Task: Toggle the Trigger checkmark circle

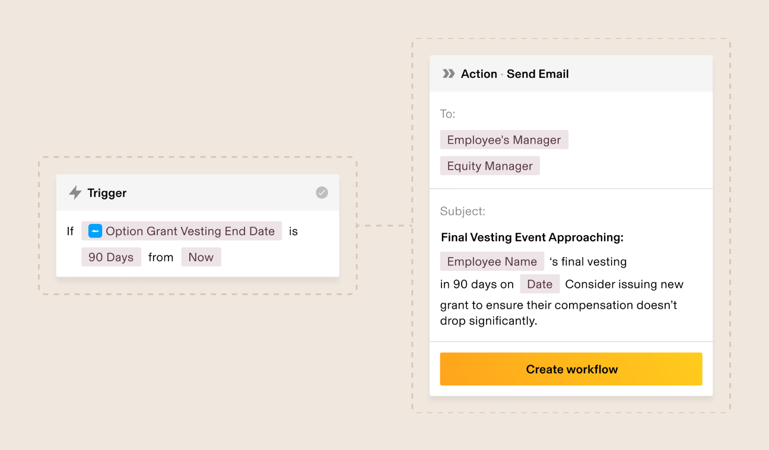Action: [322, 192]
